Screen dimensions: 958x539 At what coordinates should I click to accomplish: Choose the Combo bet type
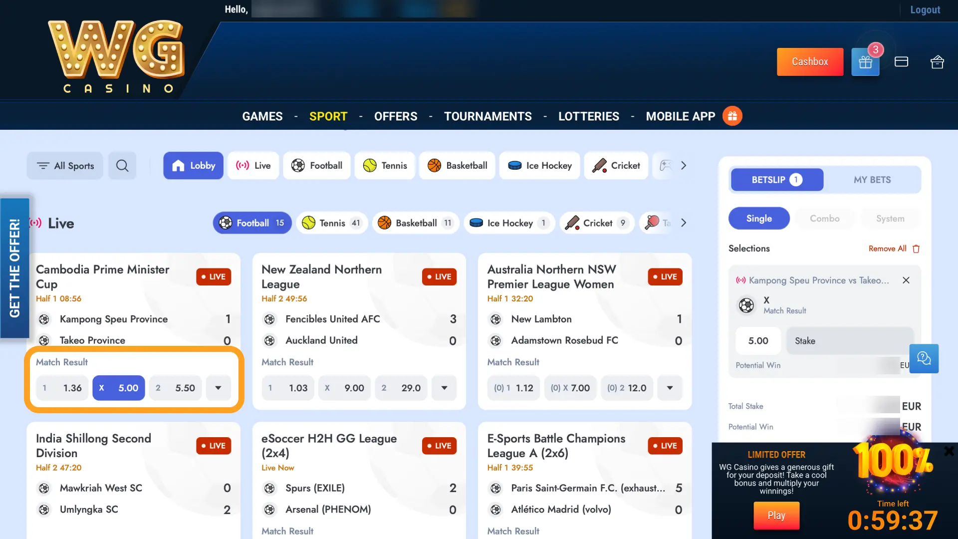pyautogui.click(x=824, y=219)
